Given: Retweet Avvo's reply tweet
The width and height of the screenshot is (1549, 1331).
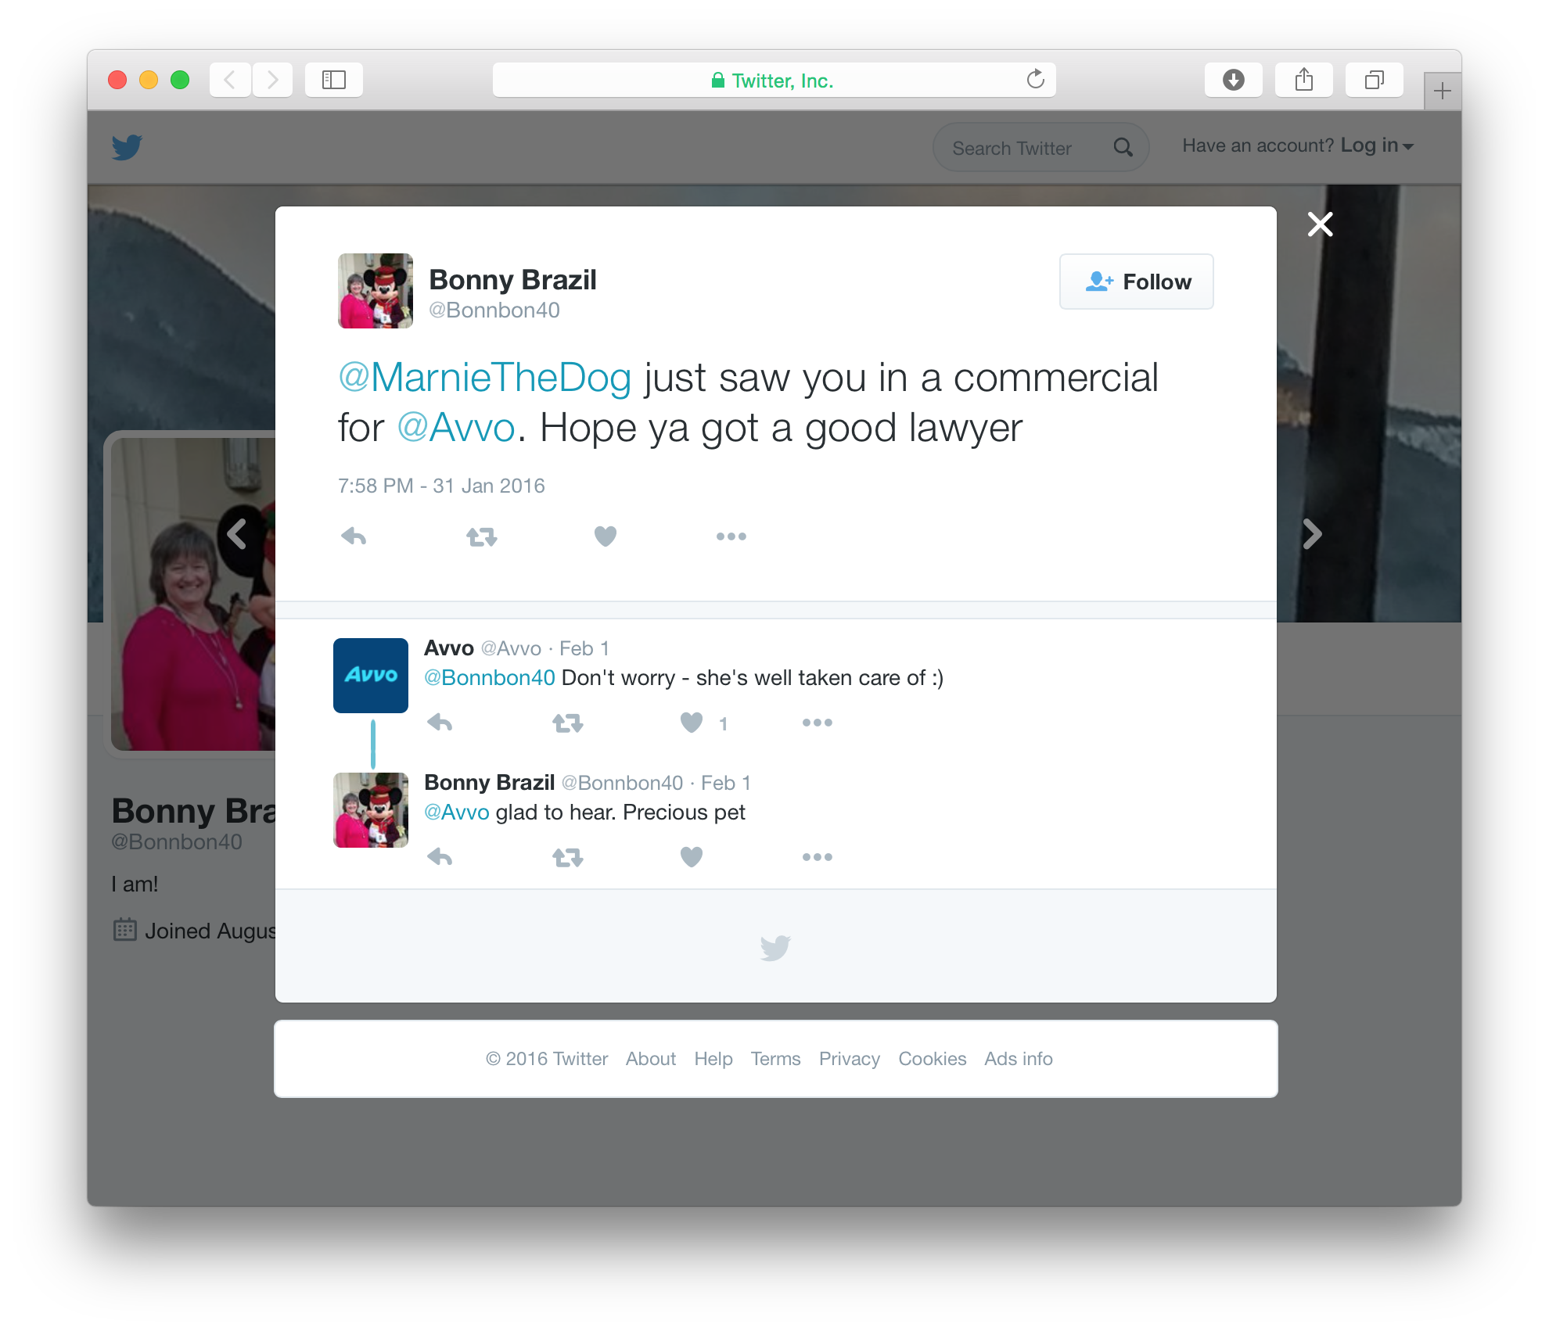Looking at the screenshot, I should [x=567, y=723].
